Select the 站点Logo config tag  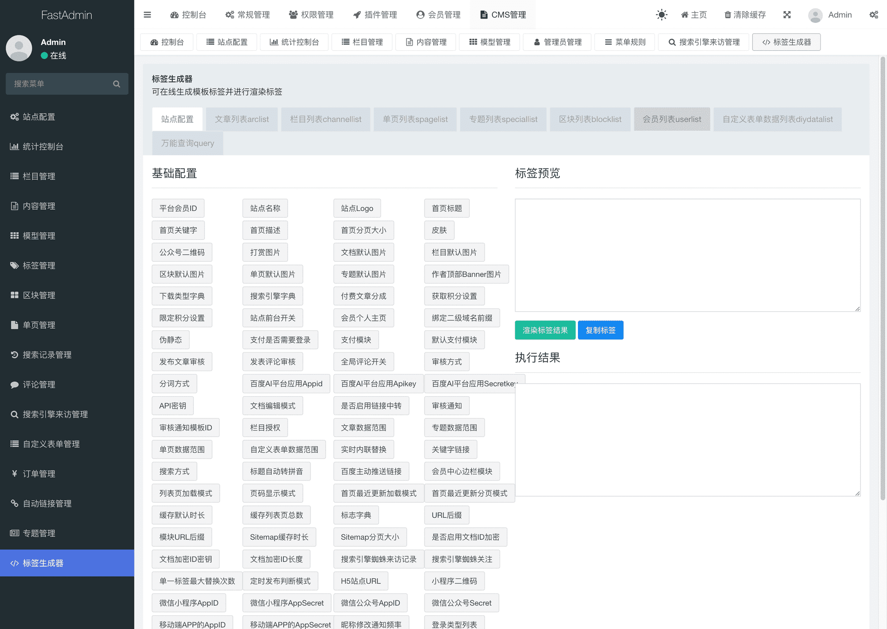pyautogui.click(x=357, y=208)
